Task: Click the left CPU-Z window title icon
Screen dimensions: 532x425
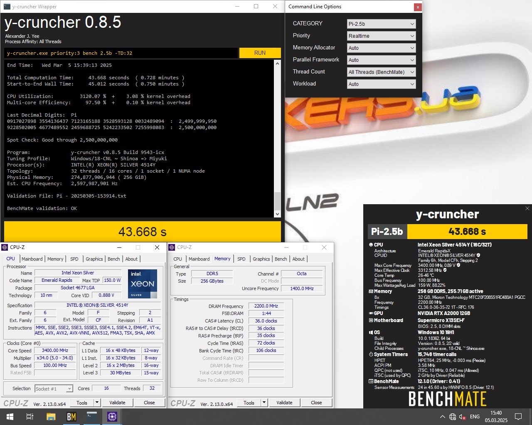Action: coord(5,247)
